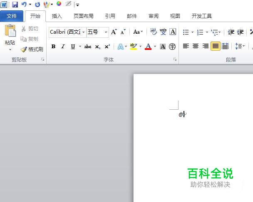Center-align the paragraph text
253x202 pixels.
[196, 46]
